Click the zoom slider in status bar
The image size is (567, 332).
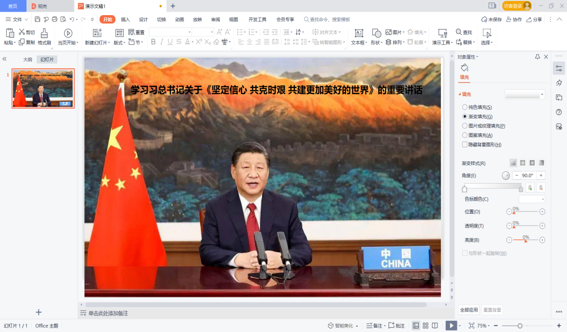tap(520, 326)
